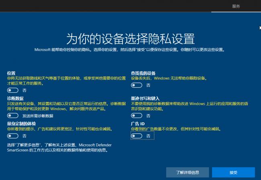Click the 接受 accept button
Image resolution: width=261 pixels, height=180 pixels.
233,172
